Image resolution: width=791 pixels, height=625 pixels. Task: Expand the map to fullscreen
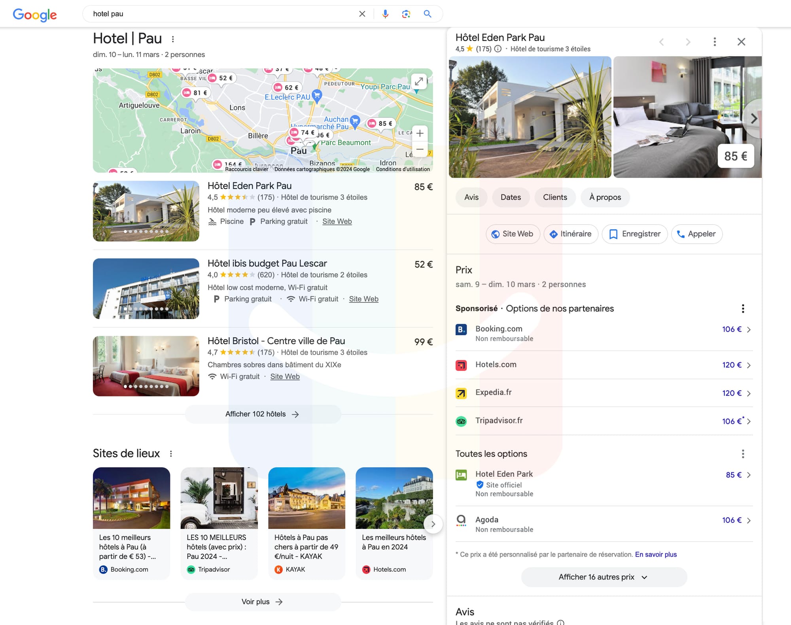tap(419, 81)
